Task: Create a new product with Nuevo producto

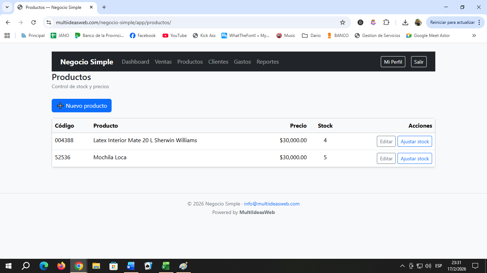Action: (82, 106)
